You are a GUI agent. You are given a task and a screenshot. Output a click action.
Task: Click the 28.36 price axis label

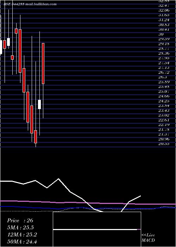click(x=164, y=53)
